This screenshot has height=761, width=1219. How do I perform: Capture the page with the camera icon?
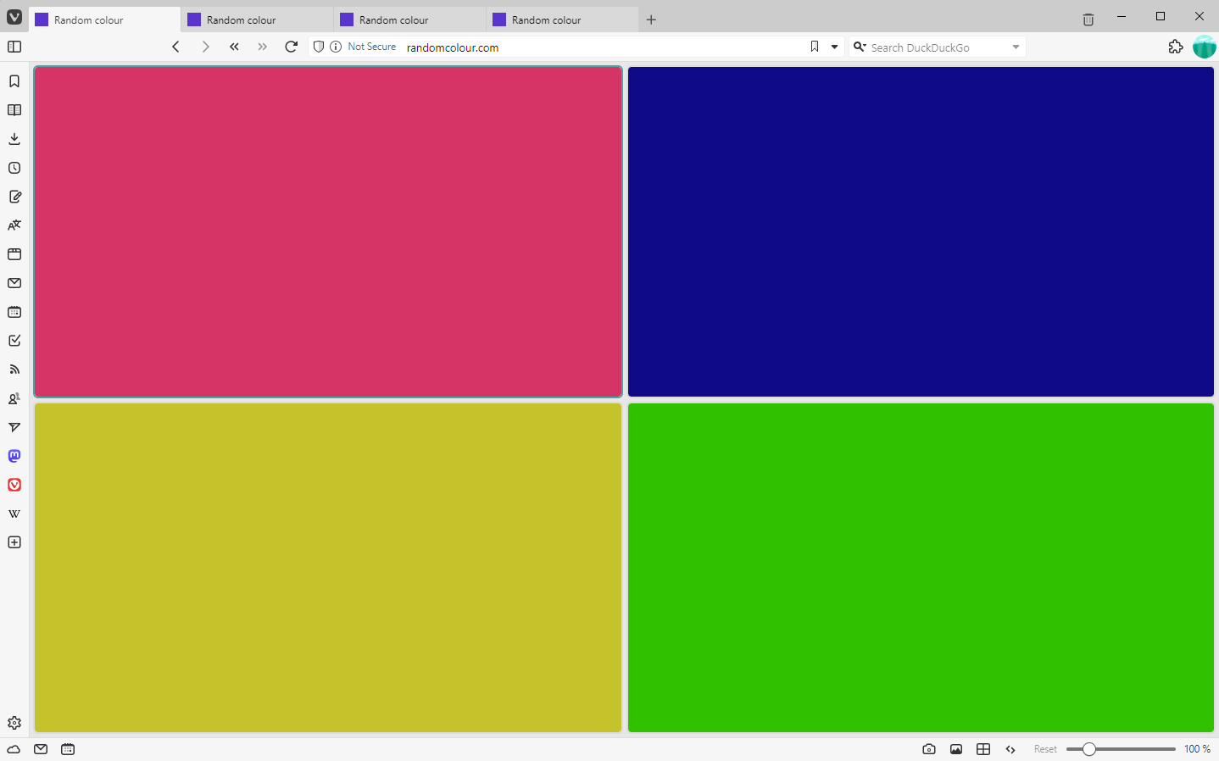929,749
